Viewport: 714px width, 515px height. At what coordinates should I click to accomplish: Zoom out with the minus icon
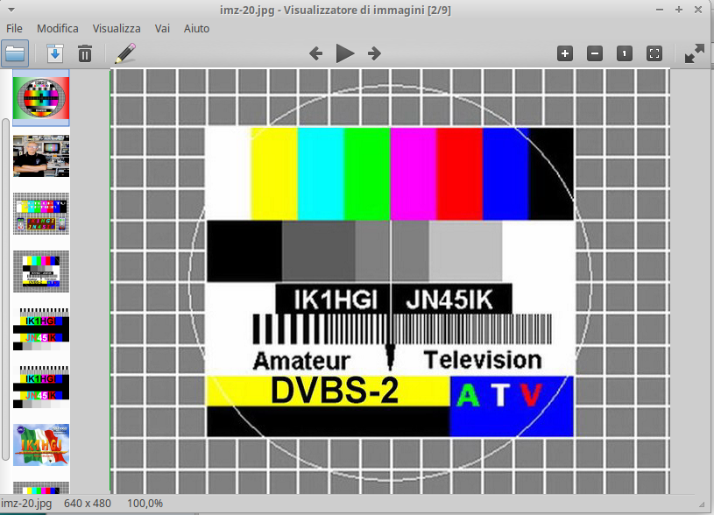[595, 53]
